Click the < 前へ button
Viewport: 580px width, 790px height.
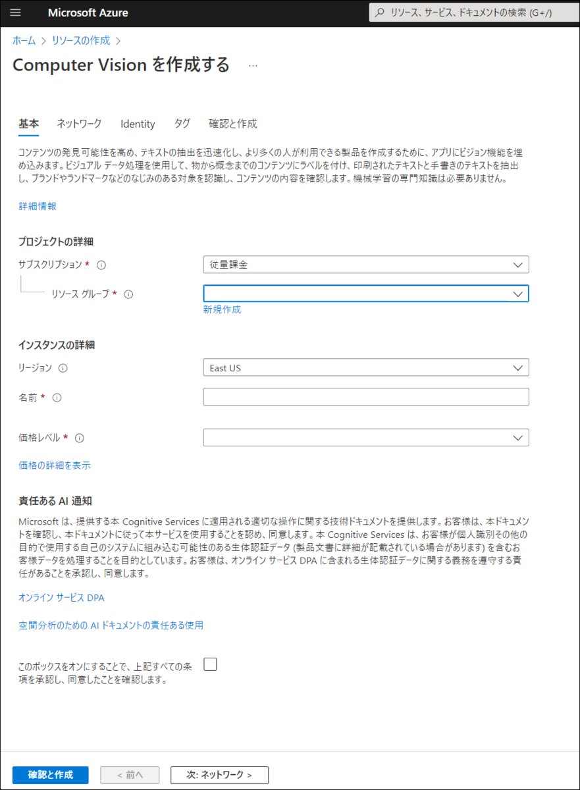[x=130, y=775]
